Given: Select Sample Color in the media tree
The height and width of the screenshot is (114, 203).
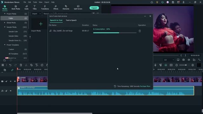Looking at the screenshot, I should pyautogui.click(x=13, y=32).
